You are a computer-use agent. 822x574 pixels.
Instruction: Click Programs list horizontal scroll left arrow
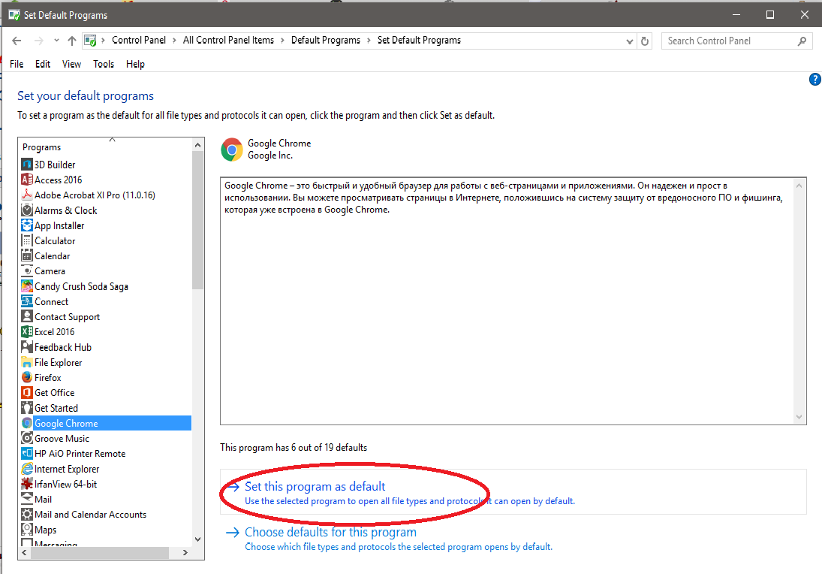pos(24,552)
